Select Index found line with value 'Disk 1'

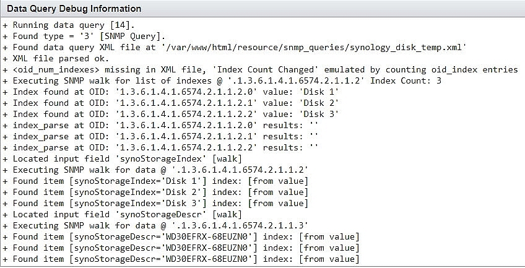[x=171, y=92]
